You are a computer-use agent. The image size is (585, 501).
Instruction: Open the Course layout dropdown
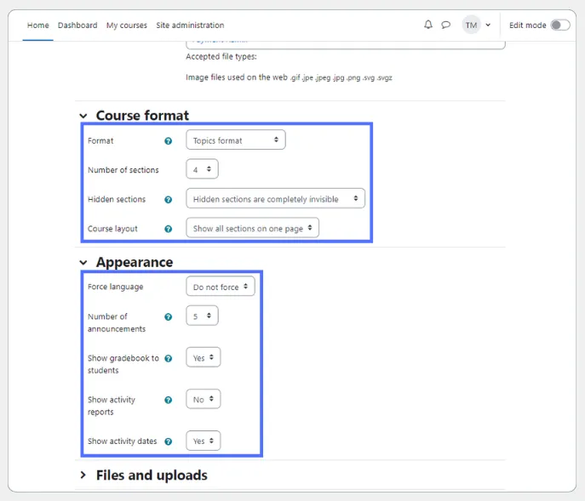click(253, 228)
